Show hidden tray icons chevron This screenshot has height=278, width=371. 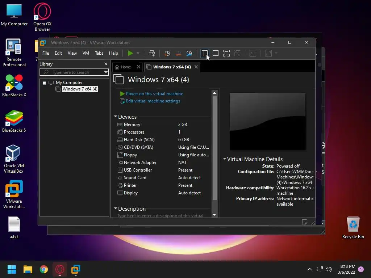309,269
